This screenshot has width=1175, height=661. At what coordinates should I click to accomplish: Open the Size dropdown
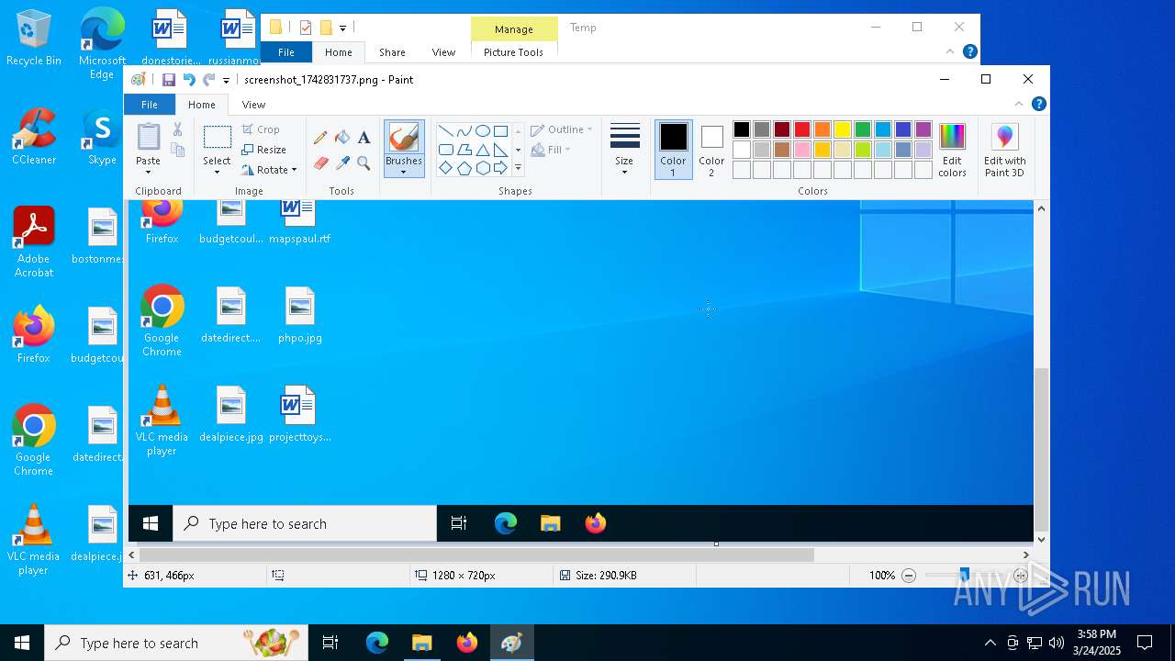coord(624,151)
